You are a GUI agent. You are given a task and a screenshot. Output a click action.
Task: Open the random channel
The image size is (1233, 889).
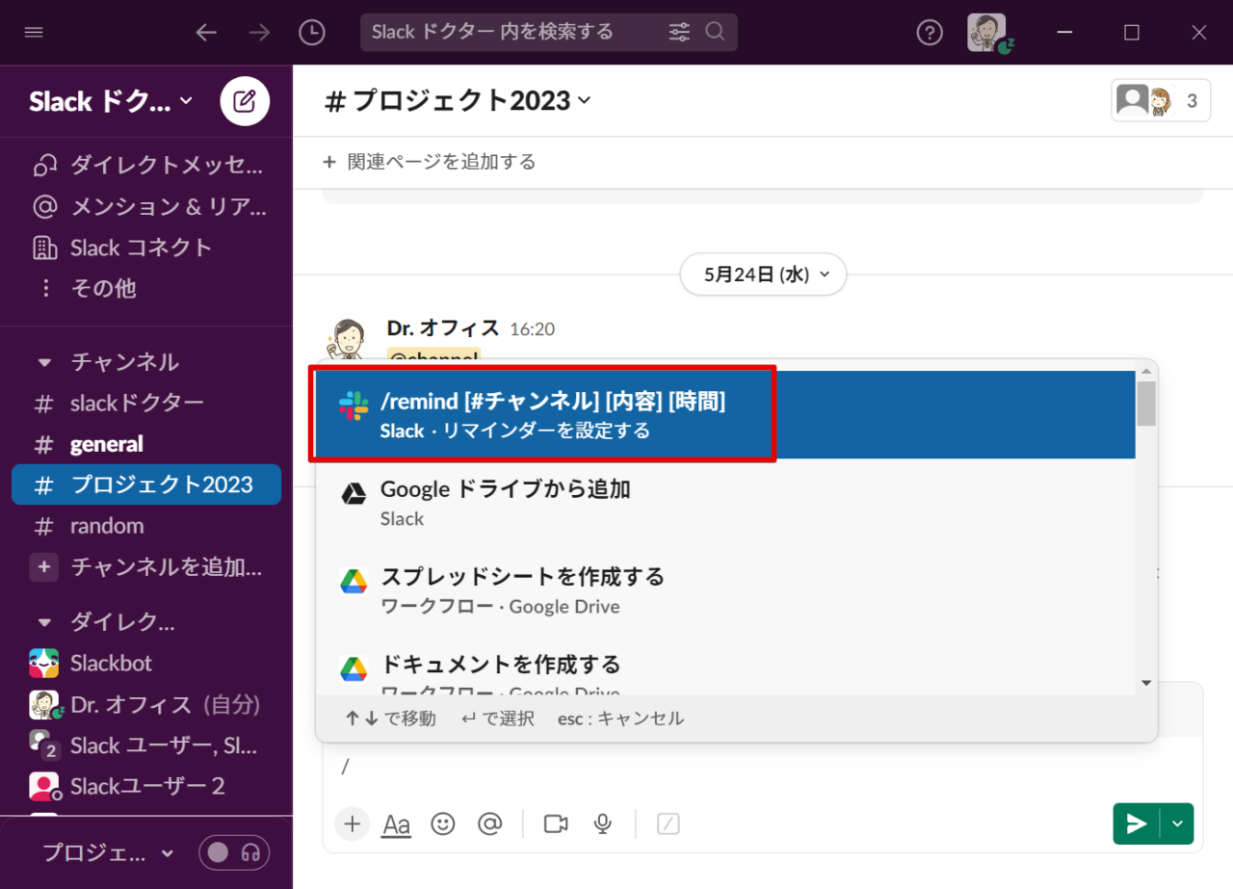coord(146,526)
